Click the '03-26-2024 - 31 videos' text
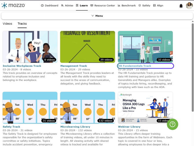 pos(18,130)
